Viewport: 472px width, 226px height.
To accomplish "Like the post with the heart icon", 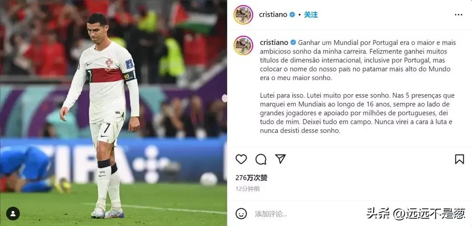I will [x=241, y=159].
